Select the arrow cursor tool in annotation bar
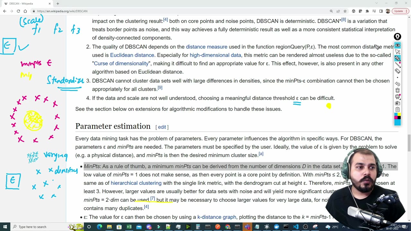Screen dimensions: 411x231 [x=398, y=52]
